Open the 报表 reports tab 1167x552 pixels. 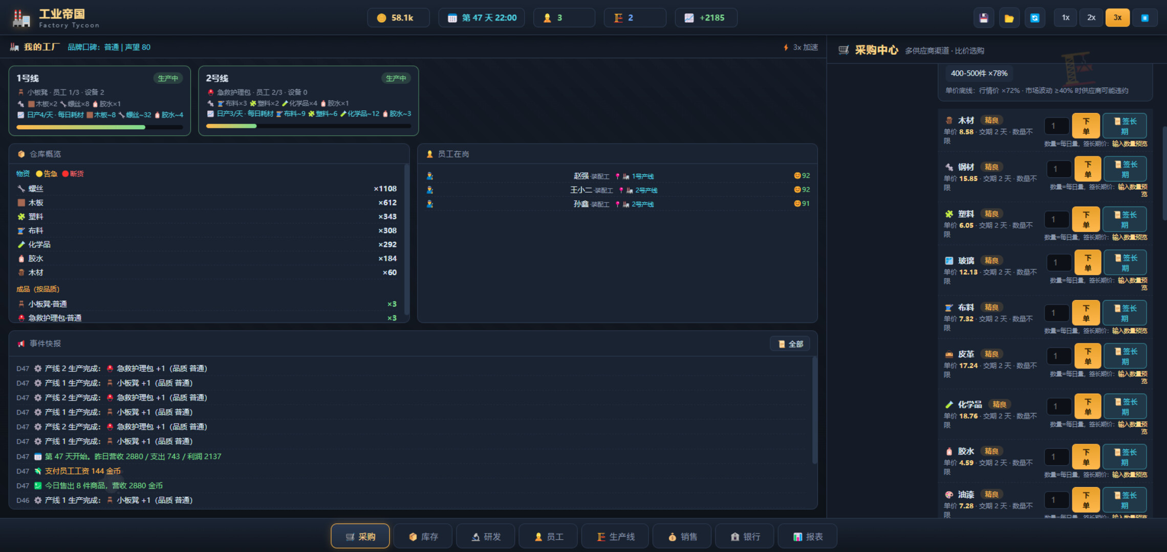807,536
